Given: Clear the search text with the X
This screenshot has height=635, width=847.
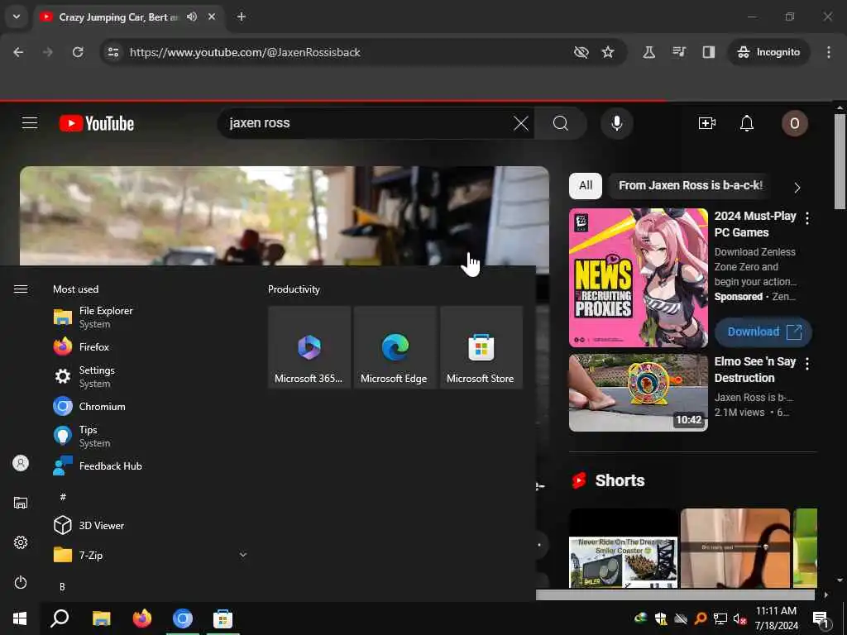Looking at the screenshot, I should 521,123.
